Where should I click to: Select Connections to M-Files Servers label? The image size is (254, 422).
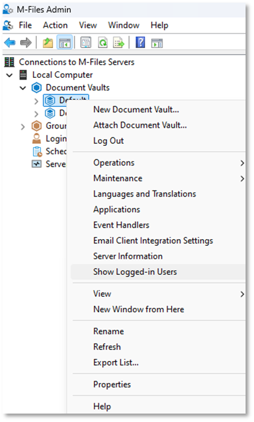[x=76, y=62]
